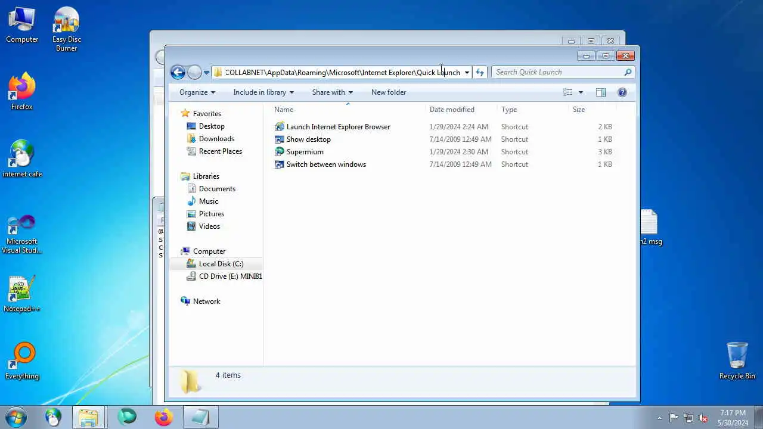
Task: Click the Back navigation arrow in Explorer
Action: pos(178,72)
